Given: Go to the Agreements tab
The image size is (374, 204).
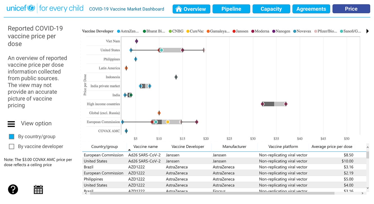Looking at the screenshot, I should [x=311, y=9].
